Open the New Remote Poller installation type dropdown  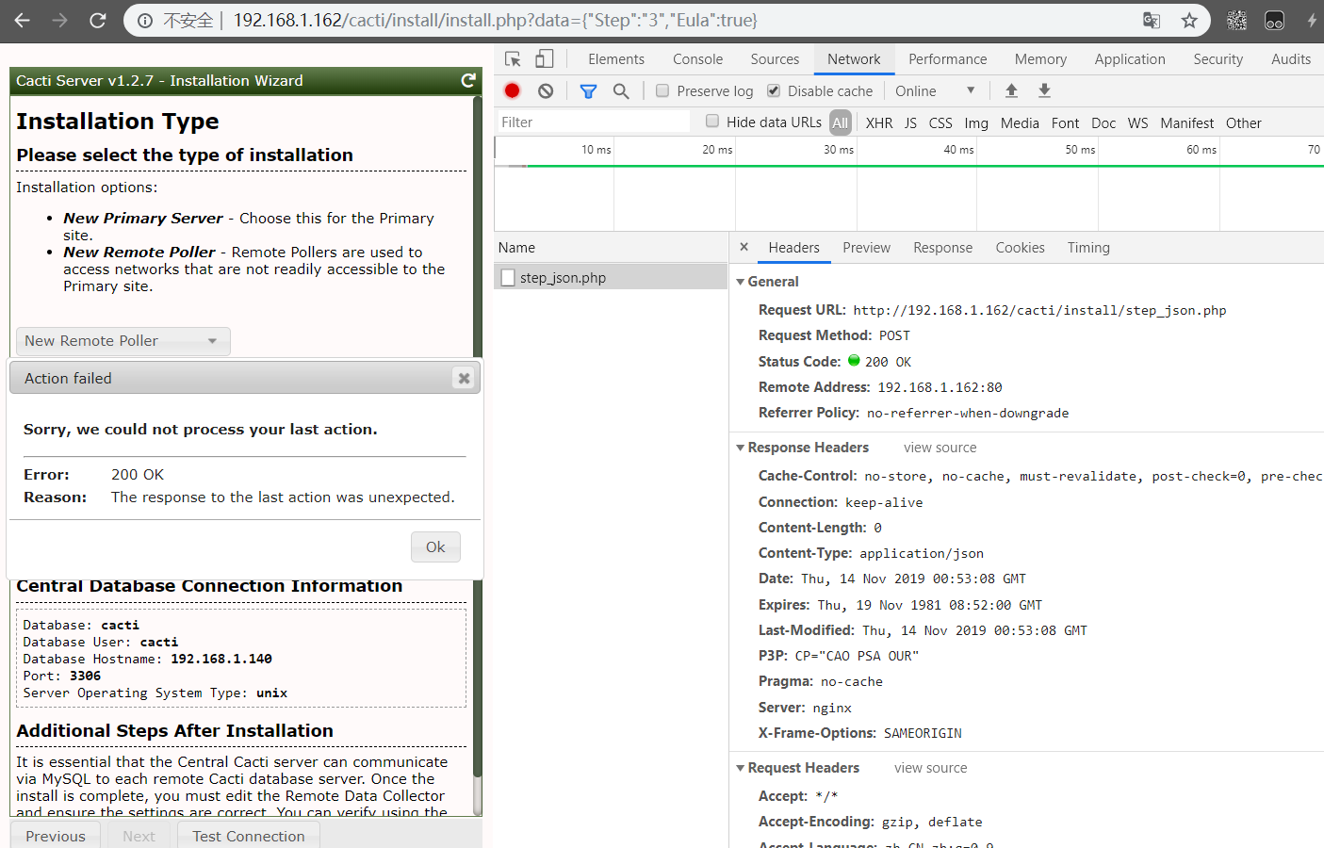(123, 341)
